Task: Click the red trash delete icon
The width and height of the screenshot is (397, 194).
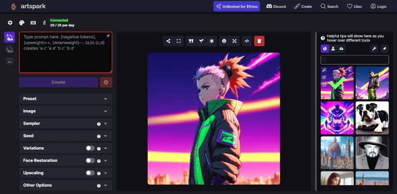Action: [259, 41]
